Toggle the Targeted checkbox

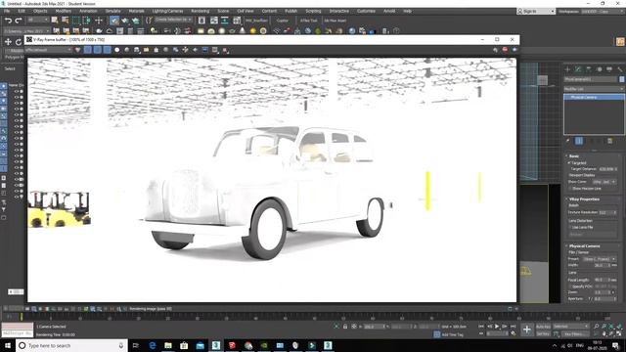(x=569, y=163)
